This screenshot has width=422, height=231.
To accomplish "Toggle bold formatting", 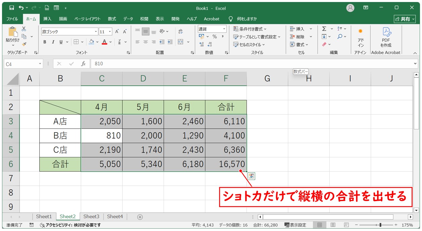I will coord(45,42).
